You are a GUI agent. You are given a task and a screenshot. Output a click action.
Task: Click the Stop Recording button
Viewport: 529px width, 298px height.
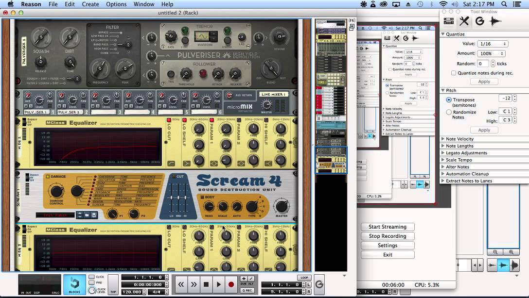388,236
